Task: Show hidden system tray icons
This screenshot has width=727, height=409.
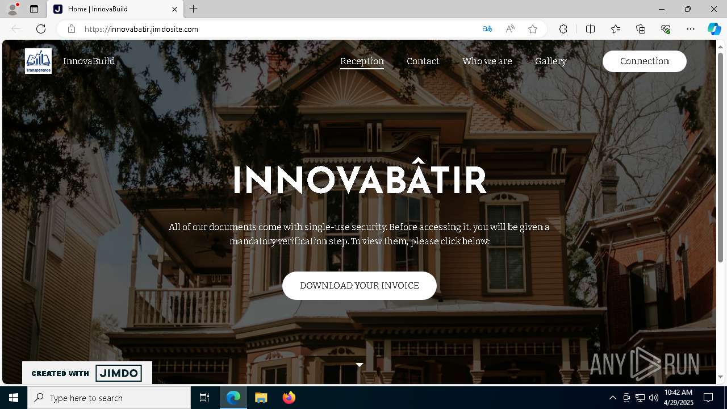Action: pyautogui.click(x=612, y=398)
